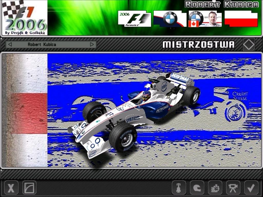Click the X exit button
Viewport: 263px width, 197px height.
point(11,188)
